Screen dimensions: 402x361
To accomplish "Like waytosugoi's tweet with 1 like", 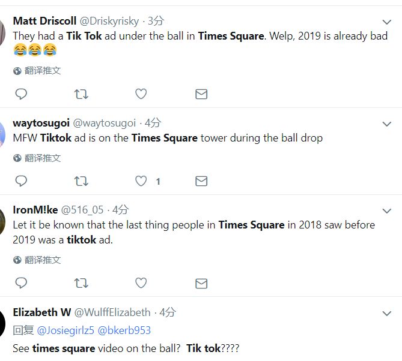I will point(141,180).
